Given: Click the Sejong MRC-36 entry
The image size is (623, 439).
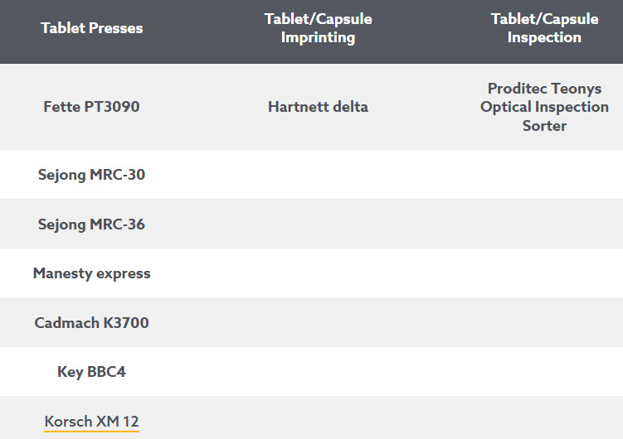Looking at the screenshot, I should (x=91, y=224).
